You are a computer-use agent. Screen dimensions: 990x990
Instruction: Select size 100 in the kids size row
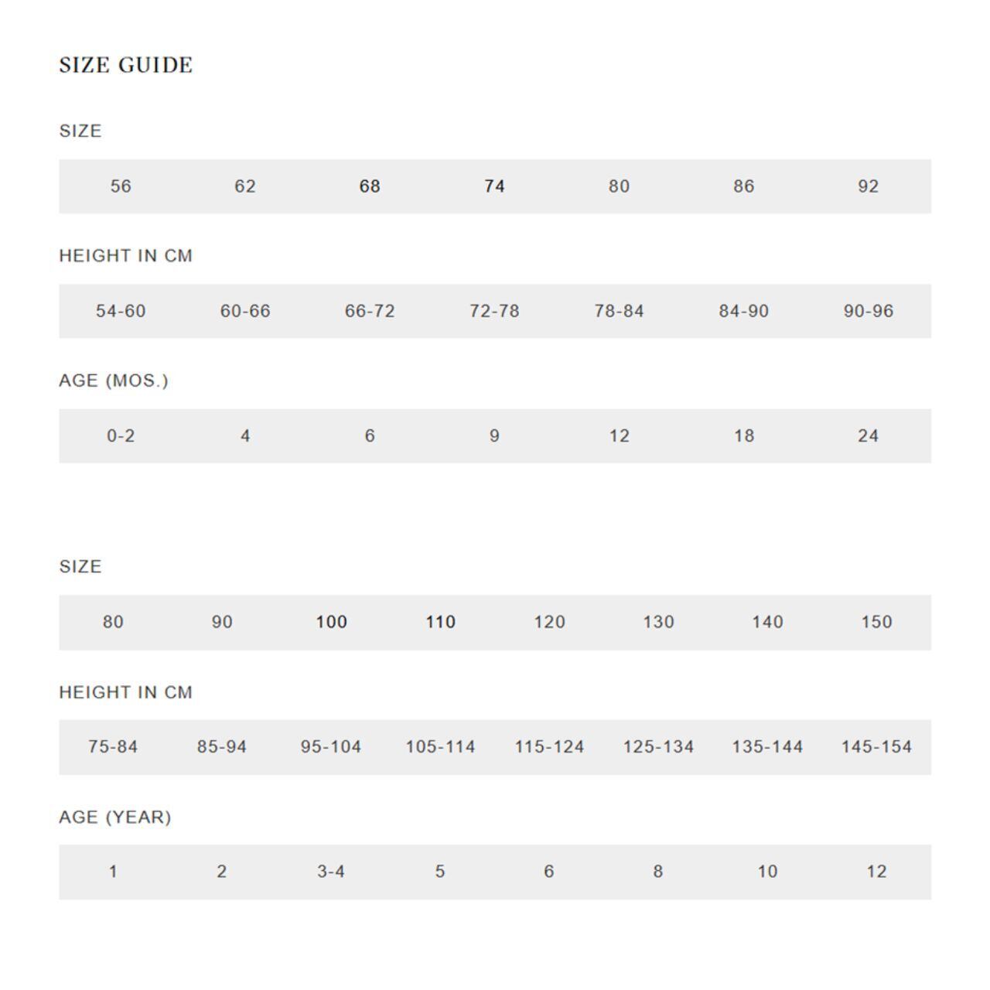pos(331,622)
